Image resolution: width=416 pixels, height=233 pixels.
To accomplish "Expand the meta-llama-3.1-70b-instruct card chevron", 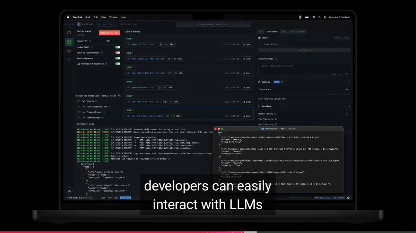I will (251, 53).
